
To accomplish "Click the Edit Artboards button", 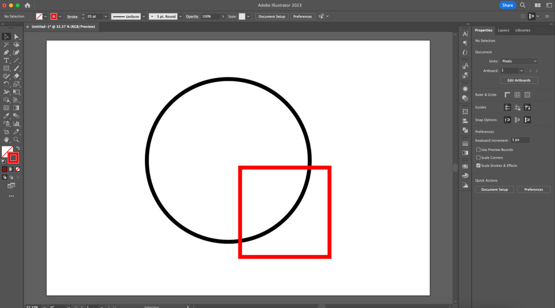I will 518,80.
